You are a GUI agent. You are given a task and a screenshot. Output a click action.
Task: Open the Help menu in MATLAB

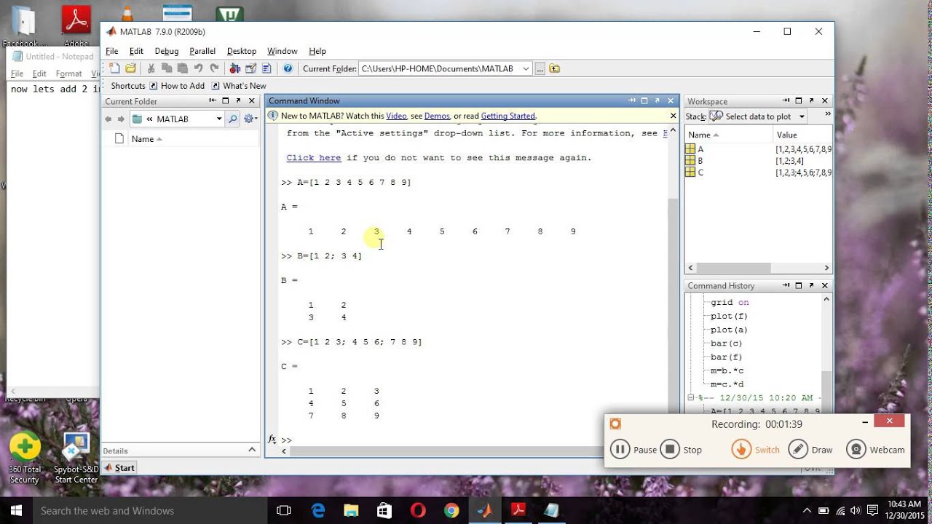[317, 51]
